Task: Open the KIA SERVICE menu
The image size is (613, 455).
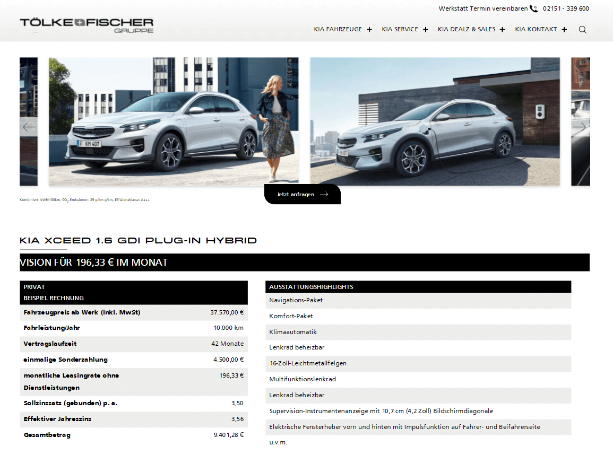Action: click(x=400, y=29)
